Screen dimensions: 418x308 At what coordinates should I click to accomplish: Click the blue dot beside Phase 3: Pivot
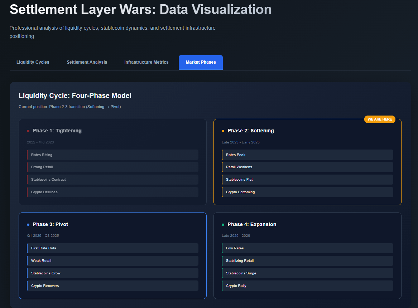click(x=28, y=225)
